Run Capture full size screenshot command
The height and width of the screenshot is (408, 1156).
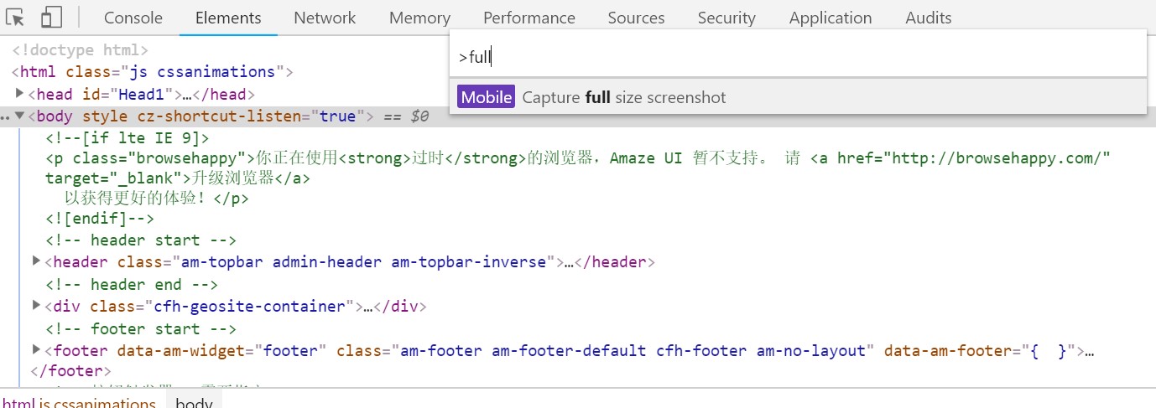click(x=798, y=97)
